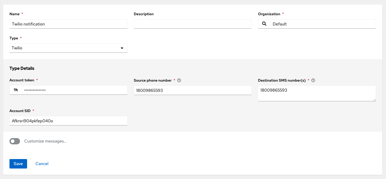
Task: Open the Organization lookup search icon
Action: pos(264,24)
